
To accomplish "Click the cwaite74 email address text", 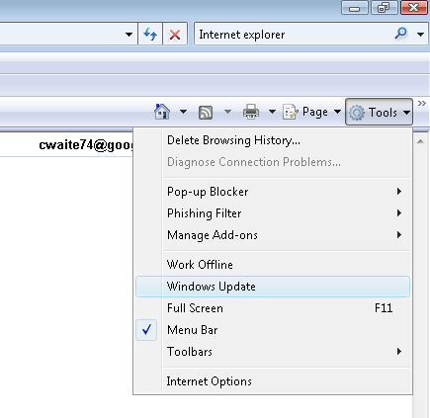I will (x=86, y=145).
